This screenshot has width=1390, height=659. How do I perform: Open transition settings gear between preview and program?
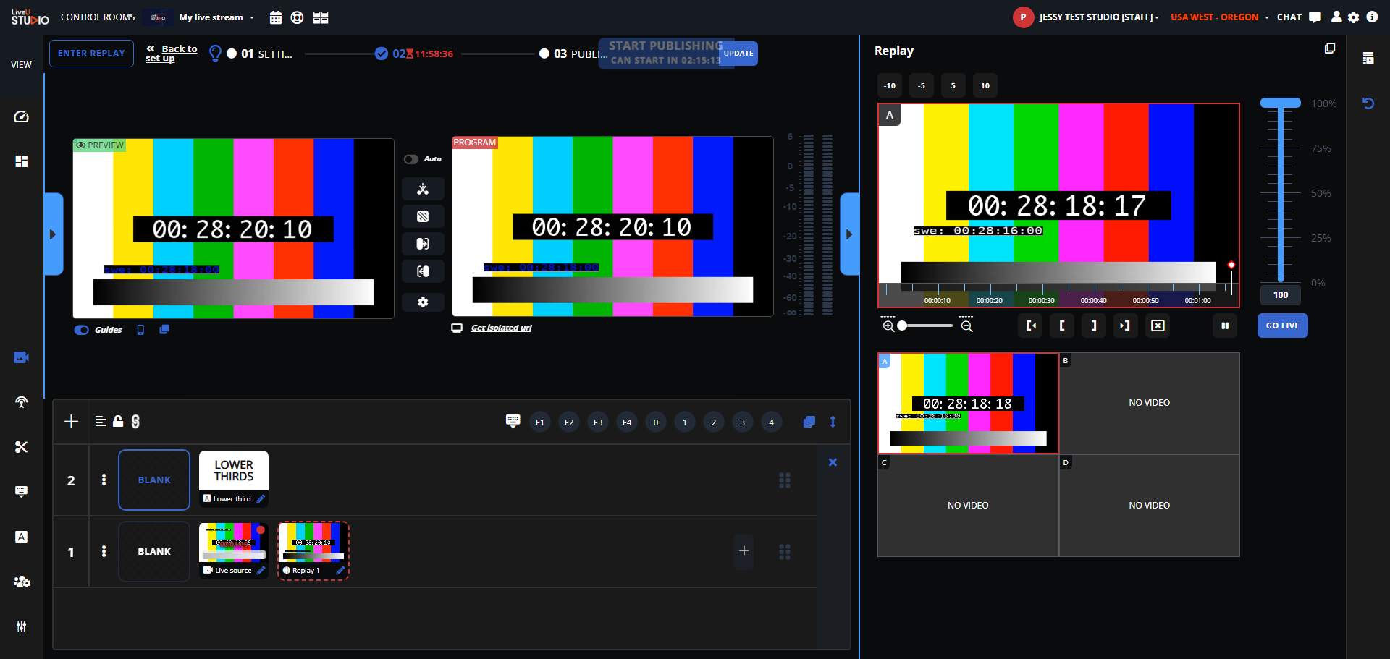(x=423, y=302)
